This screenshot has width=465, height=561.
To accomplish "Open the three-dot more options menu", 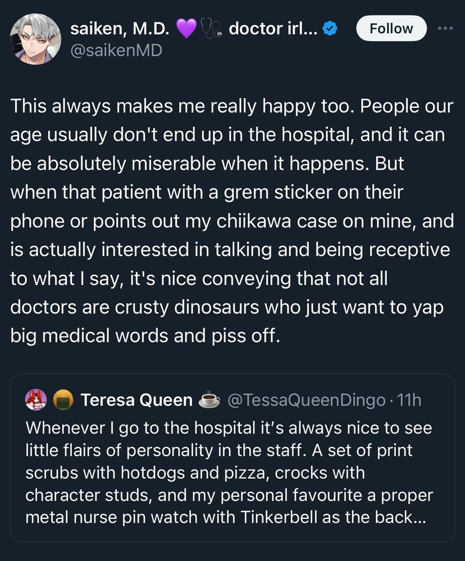I will click(x=445, y=29).
